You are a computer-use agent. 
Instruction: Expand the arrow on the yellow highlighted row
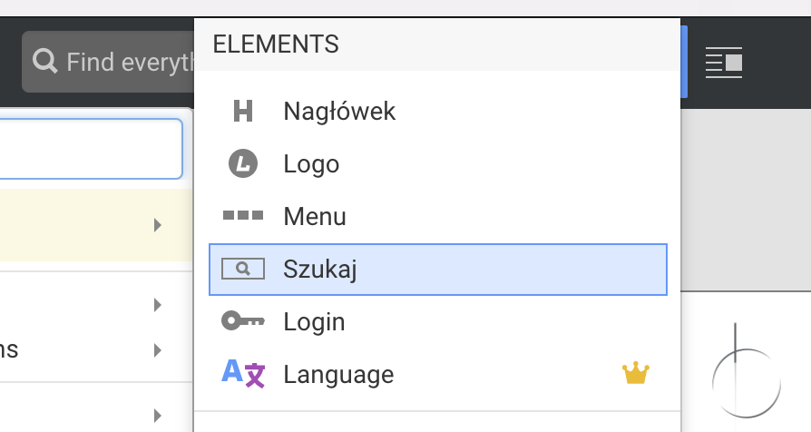pyautogui.click(x=158, y=225)
